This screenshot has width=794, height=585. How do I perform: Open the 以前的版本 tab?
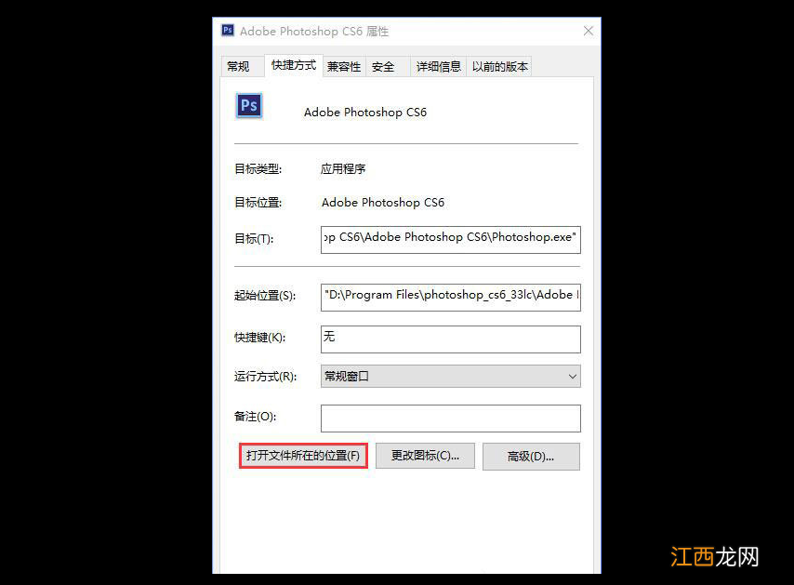click(x=499, y=66)
